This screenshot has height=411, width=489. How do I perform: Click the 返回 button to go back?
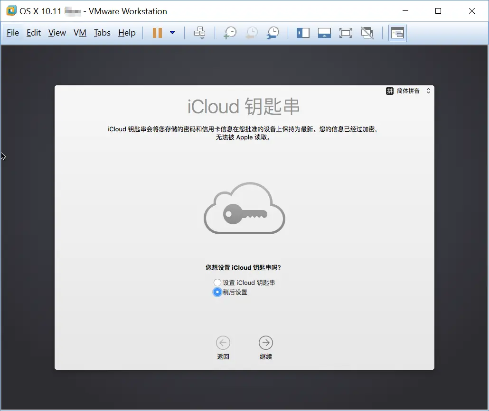pos(223,342)
